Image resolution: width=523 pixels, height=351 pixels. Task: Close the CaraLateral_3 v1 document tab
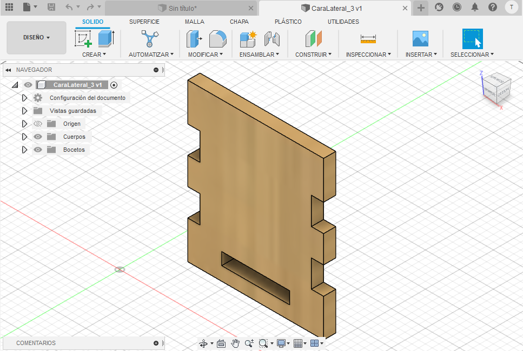point(405,8)
